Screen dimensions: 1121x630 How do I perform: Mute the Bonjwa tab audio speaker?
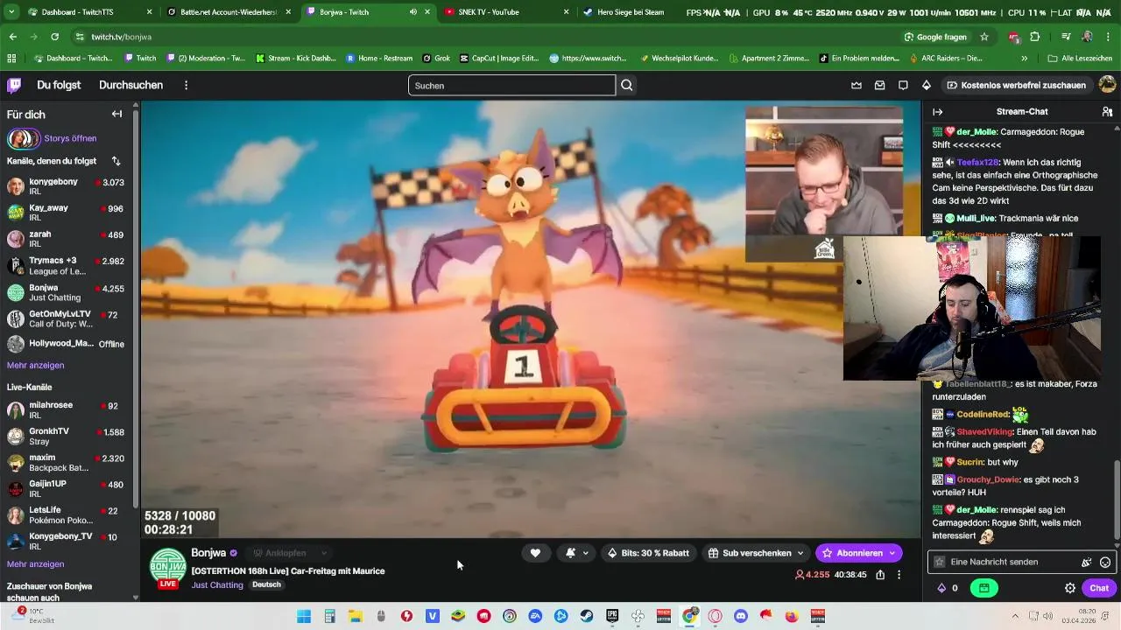(413, 12)
